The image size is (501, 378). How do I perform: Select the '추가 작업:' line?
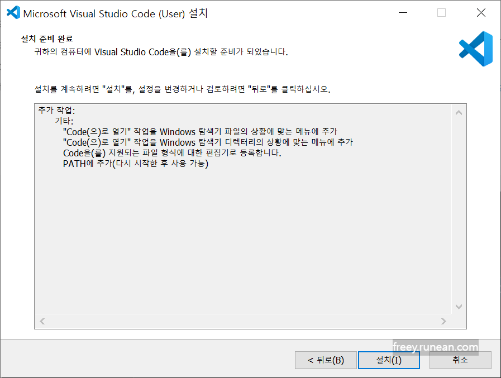pos(56,110)
